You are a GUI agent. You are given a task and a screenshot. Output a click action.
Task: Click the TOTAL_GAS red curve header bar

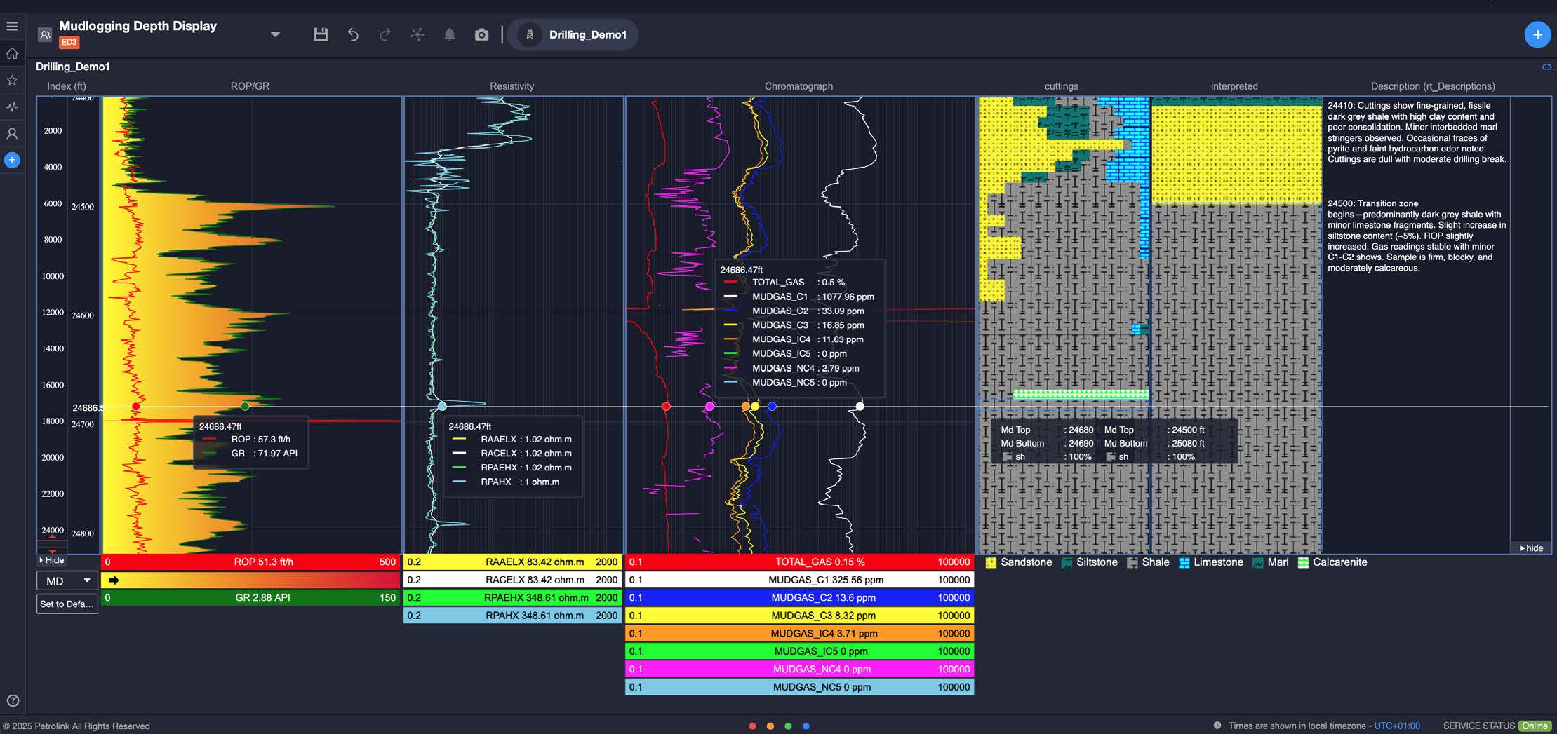tap(799, 562)
